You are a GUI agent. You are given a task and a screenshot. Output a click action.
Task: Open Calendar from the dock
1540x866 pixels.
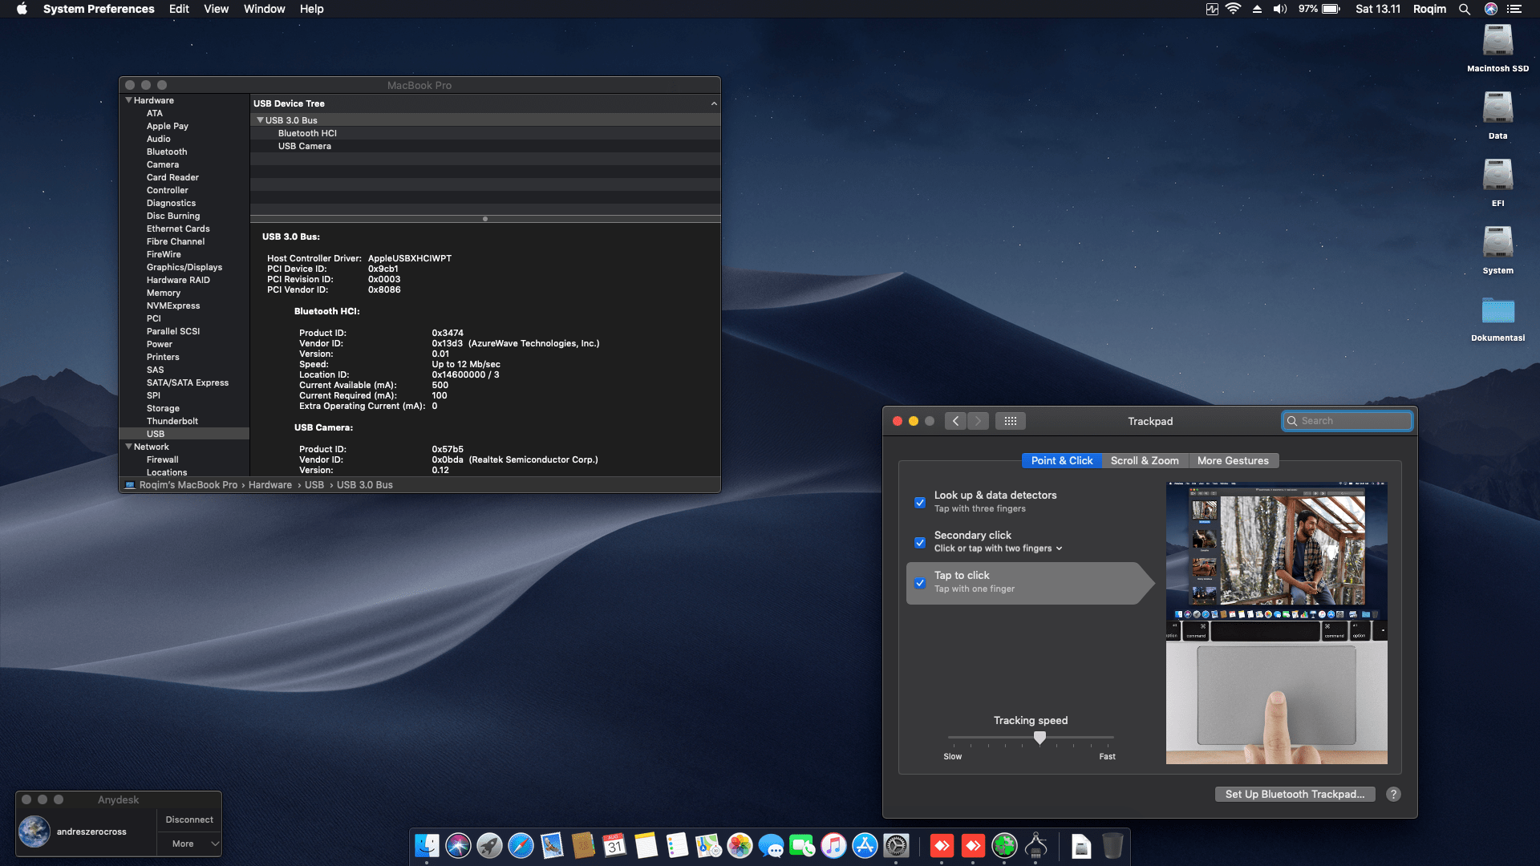(x=614, y=845)
